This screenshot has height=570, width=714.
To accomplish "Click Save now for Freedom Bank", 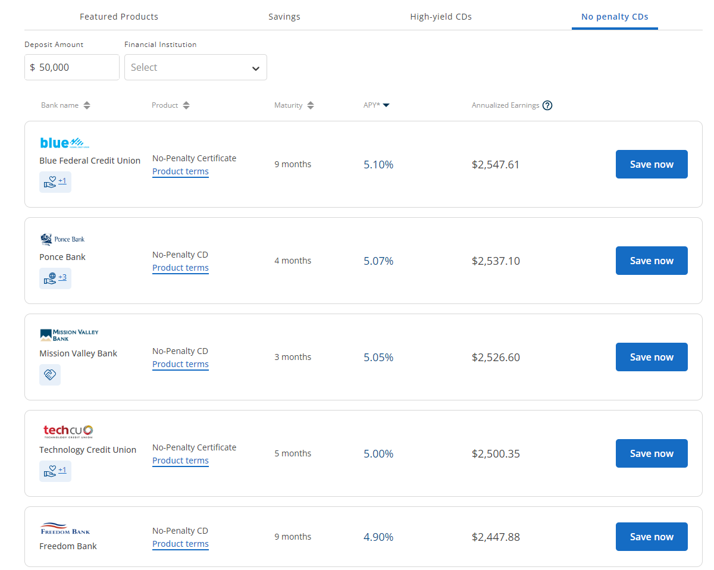I will [x=652, y=537].
